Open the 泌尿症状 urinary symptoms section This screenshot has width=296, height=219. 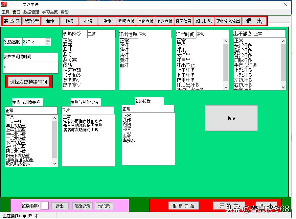164,20
